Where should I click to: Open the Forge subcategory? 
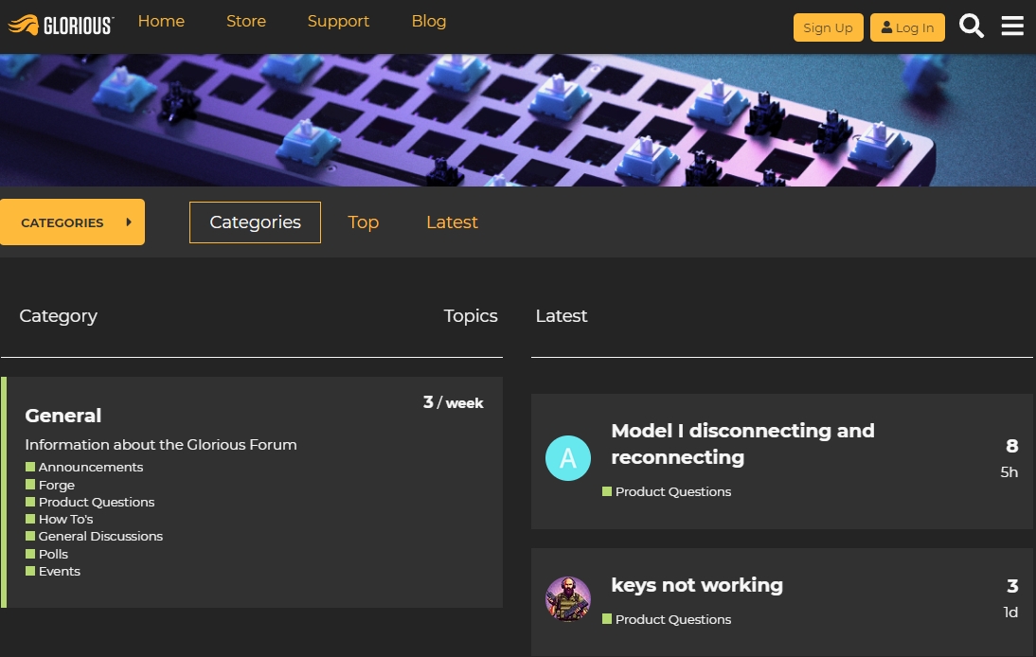point(57,485)
